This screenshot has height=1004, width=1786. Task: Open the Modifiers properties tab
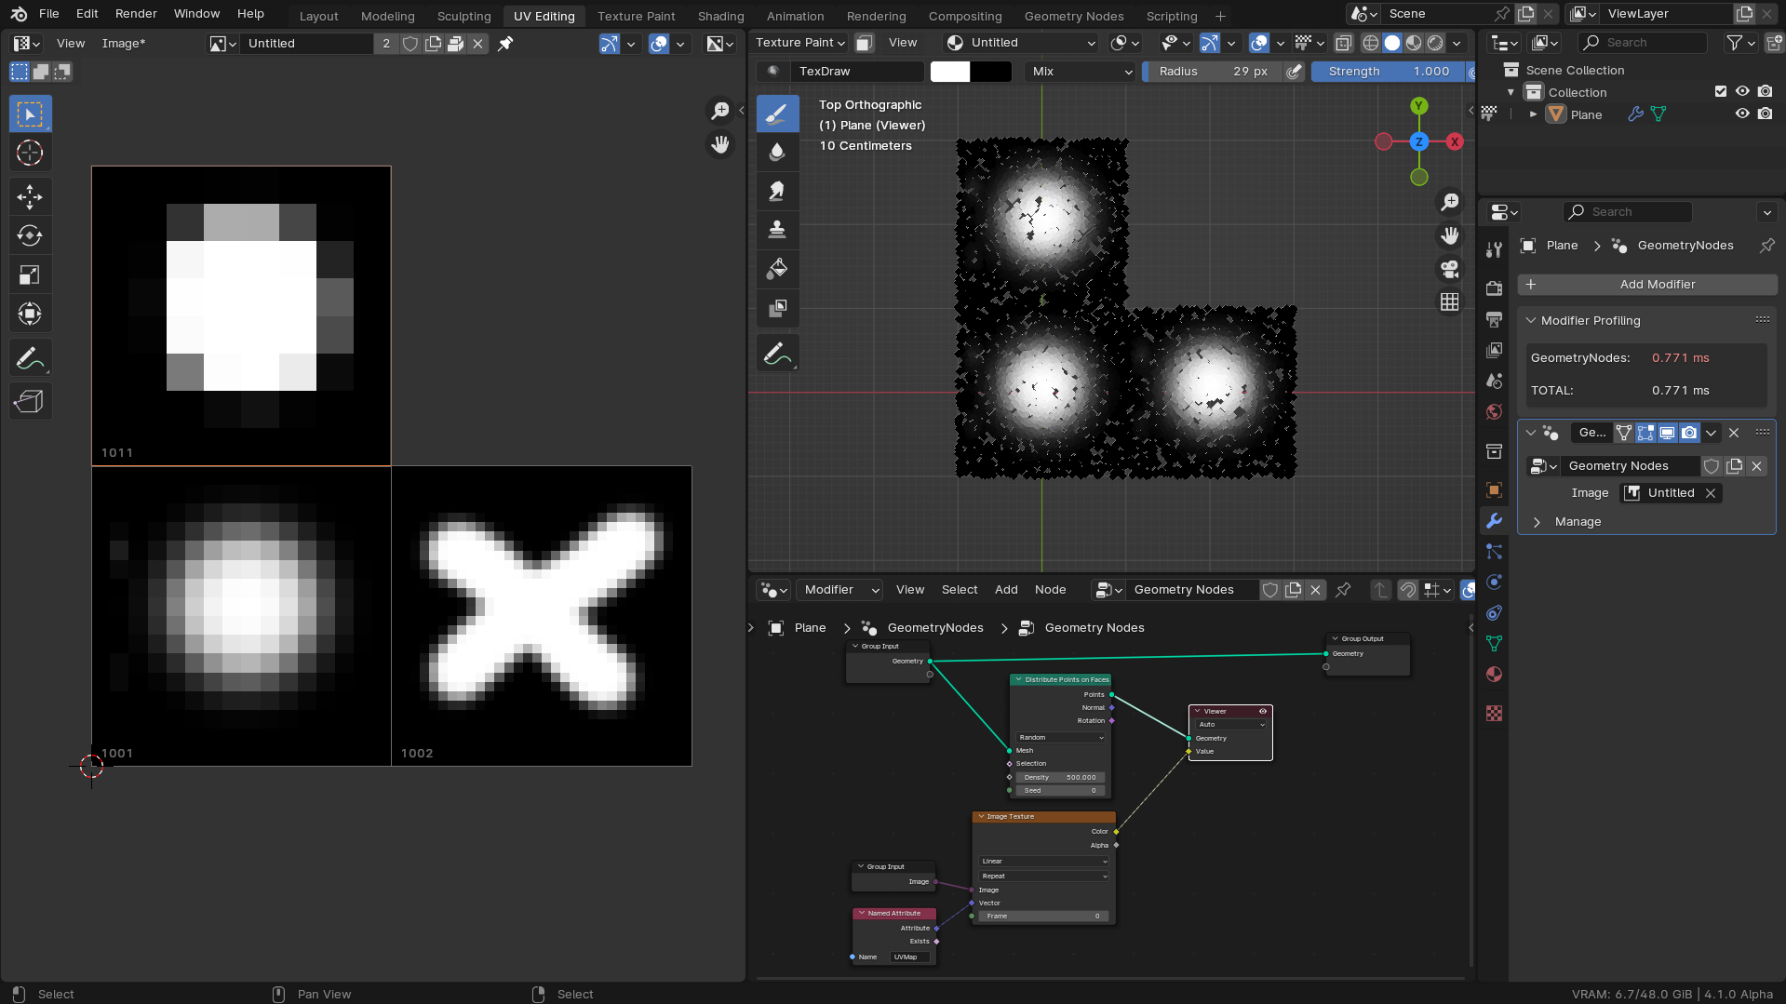click(x=1495, y=521)
